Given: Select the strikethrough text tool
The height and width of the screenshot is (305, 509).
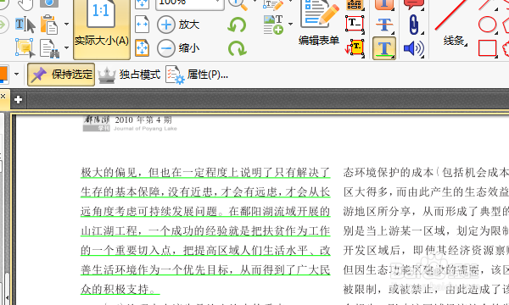Looking at the screenshot, I should click(x=384, y=25).
